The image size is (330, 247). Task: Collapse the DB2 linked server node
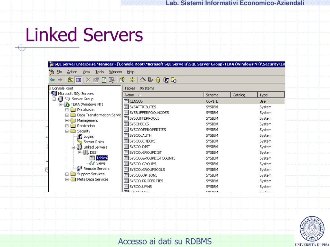point(80,152)
